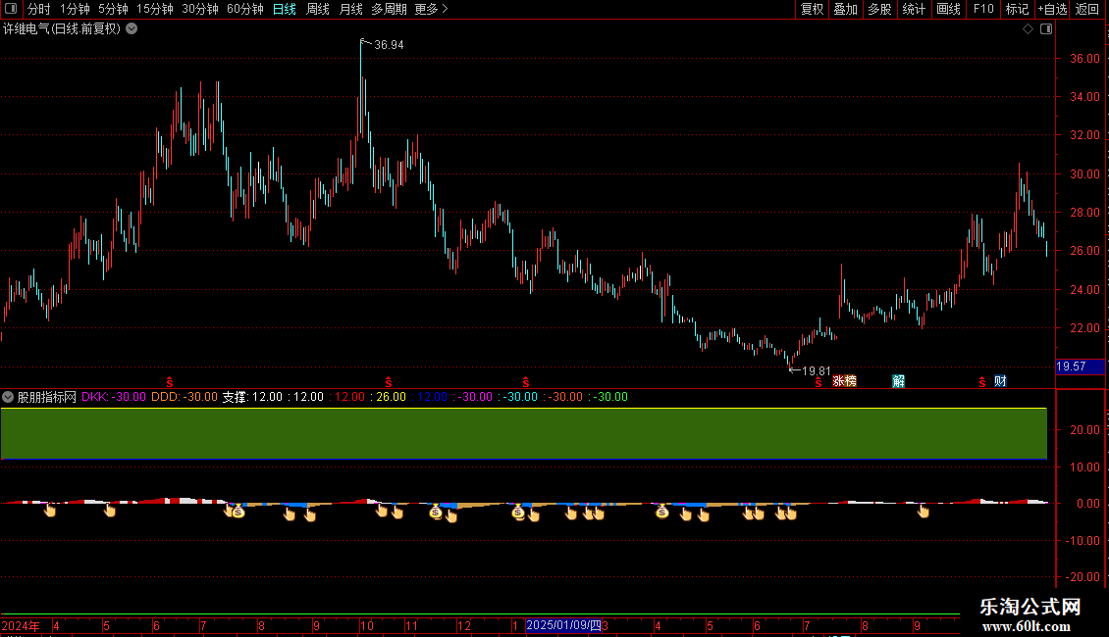Open the 统计 statistics tool
This screenshot has width=1109, height=637.
tap(914, 9)
